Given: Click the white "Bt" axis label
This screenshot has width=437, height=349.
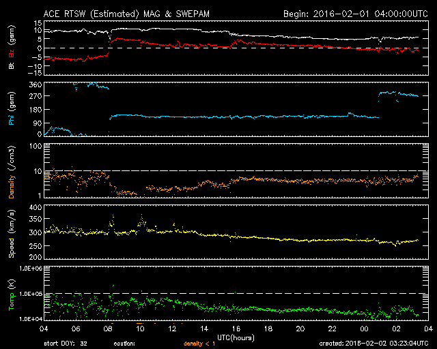Looking at the screenshot, I should (x=12, y=65).
